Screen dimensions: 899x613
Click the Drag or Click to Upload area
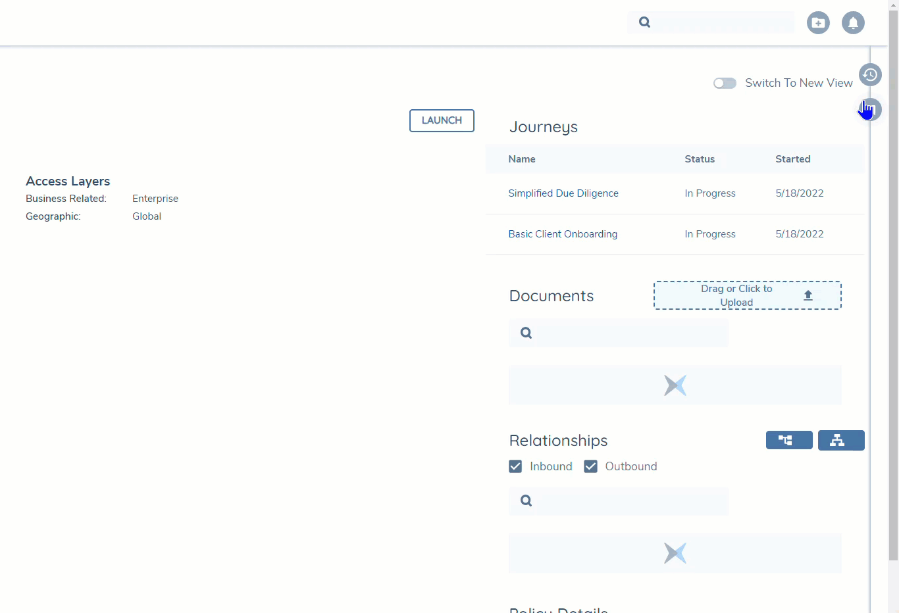tap(736, 295)
